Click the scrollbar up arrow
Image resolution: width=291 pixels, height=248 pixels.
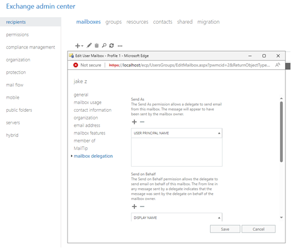[x=282, y=99]
